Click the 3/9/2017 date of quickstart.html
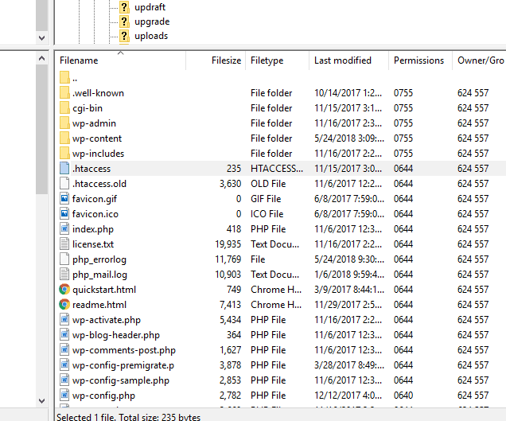Image resolution: width=506 pixels, height=421 pixels. pyautogui.click(x=349, y=290)
